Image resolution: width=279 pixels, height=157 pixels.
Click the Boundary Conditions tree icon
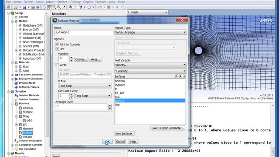tap(16, 79)
